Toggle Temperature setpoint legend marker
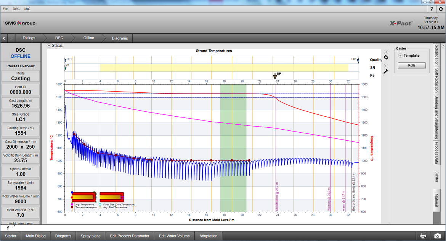 pos(72,207)
